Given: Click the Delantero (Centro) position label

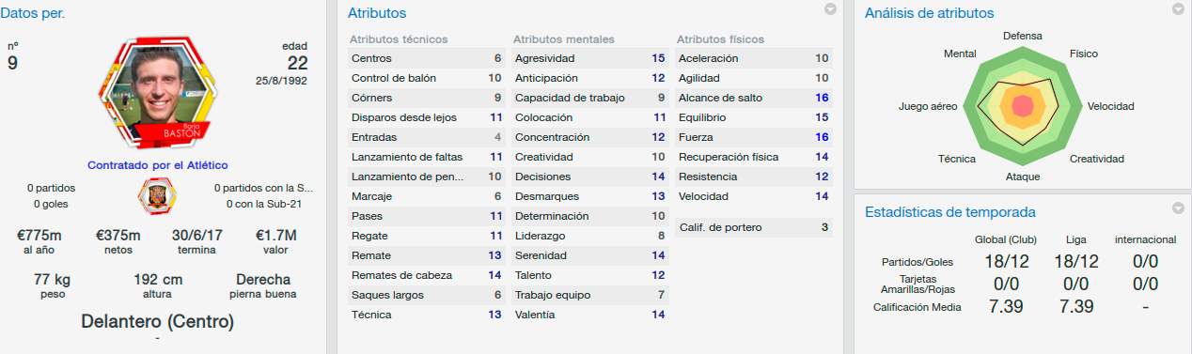Looking at the screenshot, I should pos(158,321).
